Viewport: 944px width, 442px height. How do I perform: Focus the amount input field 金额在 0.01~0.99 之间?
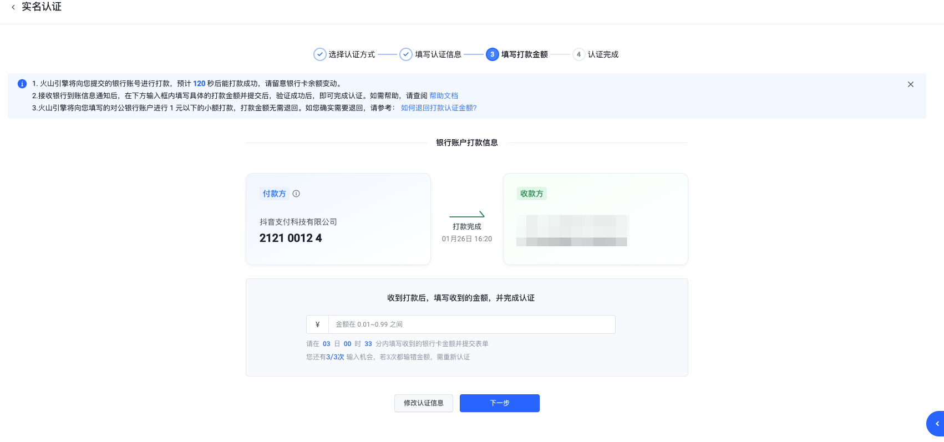(471, 324)
